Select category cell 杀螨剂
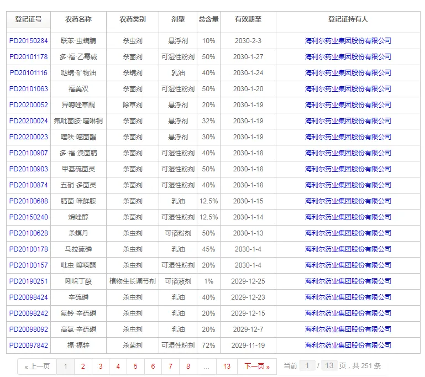425x377 pixels. pyautogui.click(x=133, y=73)
